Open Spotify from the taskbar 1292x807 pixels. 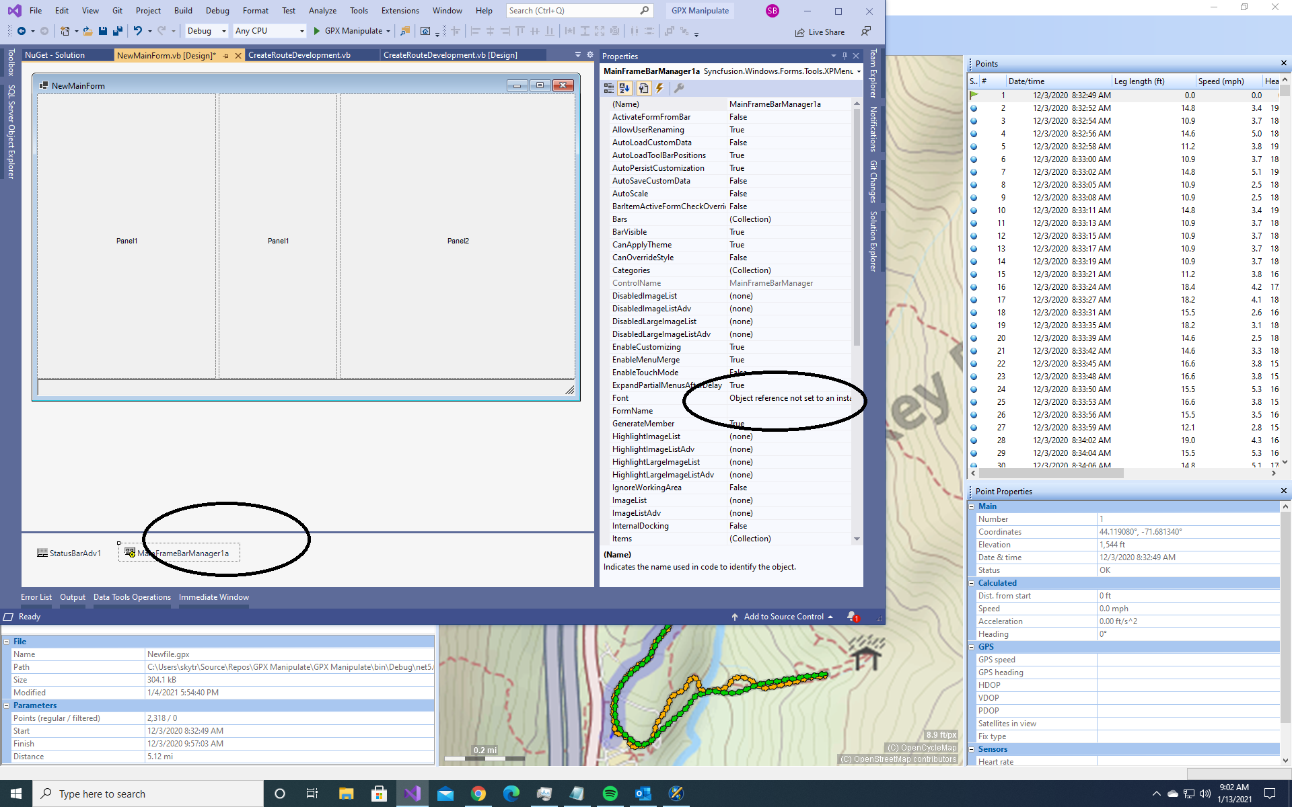pyautogui.click(x=610, y=794)
